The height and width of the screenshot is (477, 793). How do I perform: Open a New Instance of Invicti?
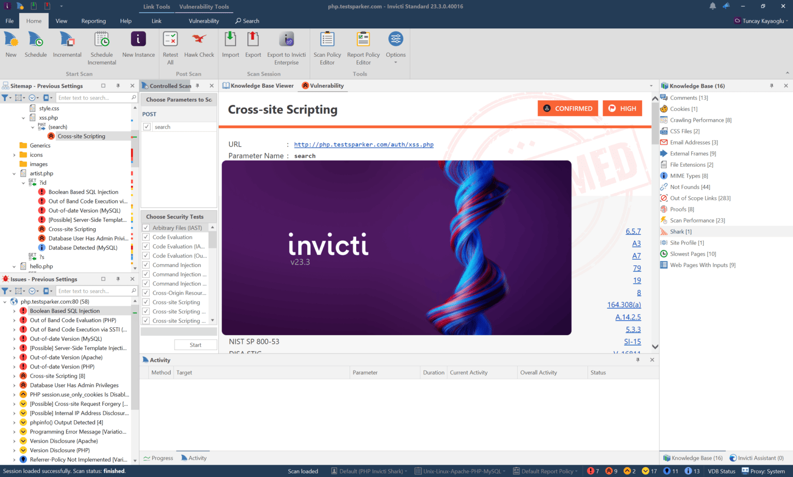coord(137,45)
